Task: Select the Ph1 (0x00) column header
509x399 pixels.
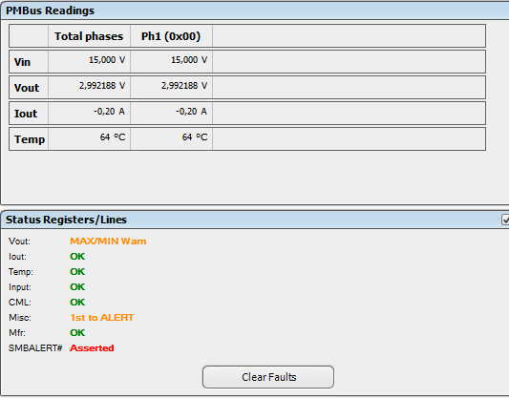Action: [x=171, y=36]
